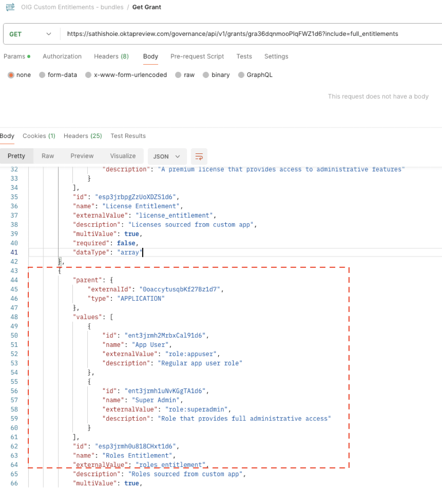Screen dimensions: 442x490
Task: Toggle the word wrap icon button
Action: [x=199, y=156]
